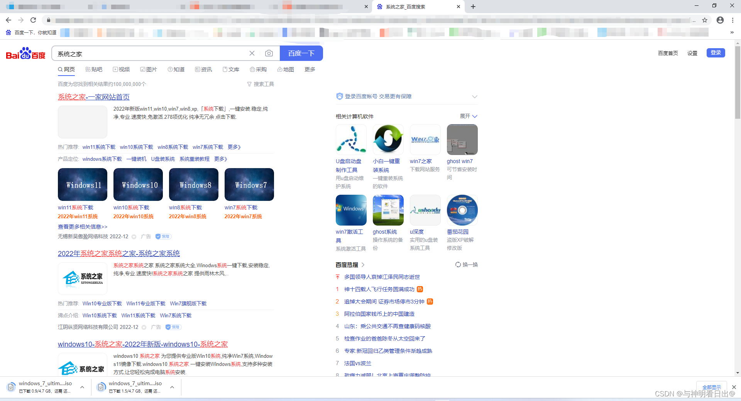The height and width of the screenshot is (401, 741).
Task: Open 2022年系统之家系统之家 result link
Action: [x=119, y=253]
